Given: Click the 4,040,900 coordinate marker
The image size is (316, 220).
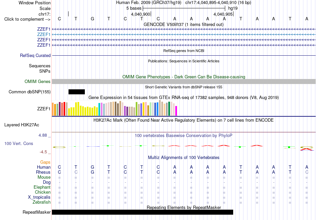Looking at the screenshot, I should click(140, 14).
